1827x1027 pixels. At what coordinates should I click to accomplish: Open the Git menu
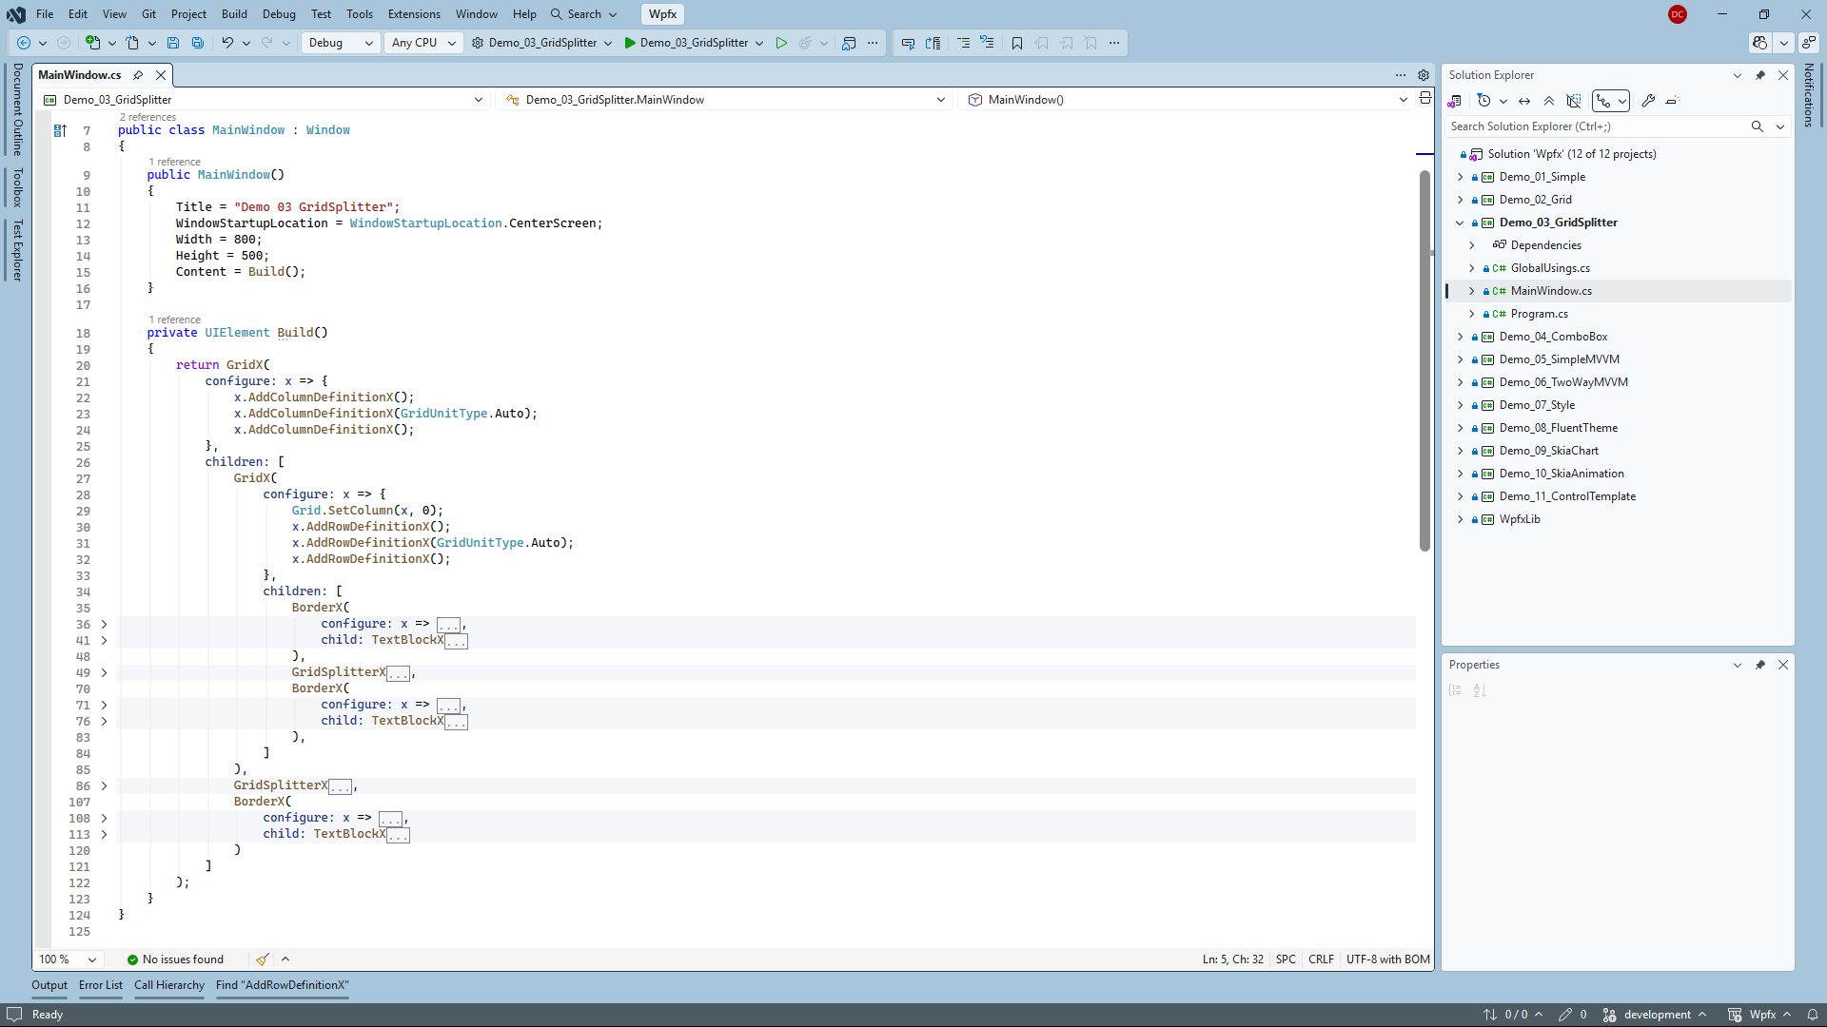click(149, 14)
